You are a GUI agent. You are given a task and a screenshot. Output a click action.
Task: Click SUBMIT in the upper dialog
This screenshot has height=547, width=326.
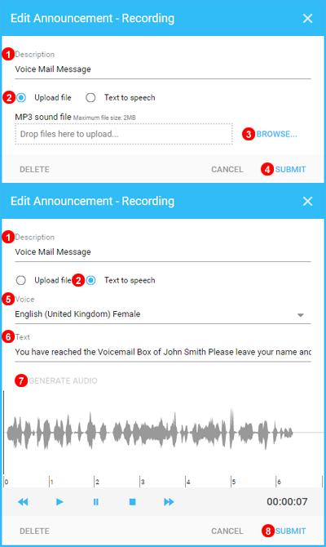[x=290, y=170]
